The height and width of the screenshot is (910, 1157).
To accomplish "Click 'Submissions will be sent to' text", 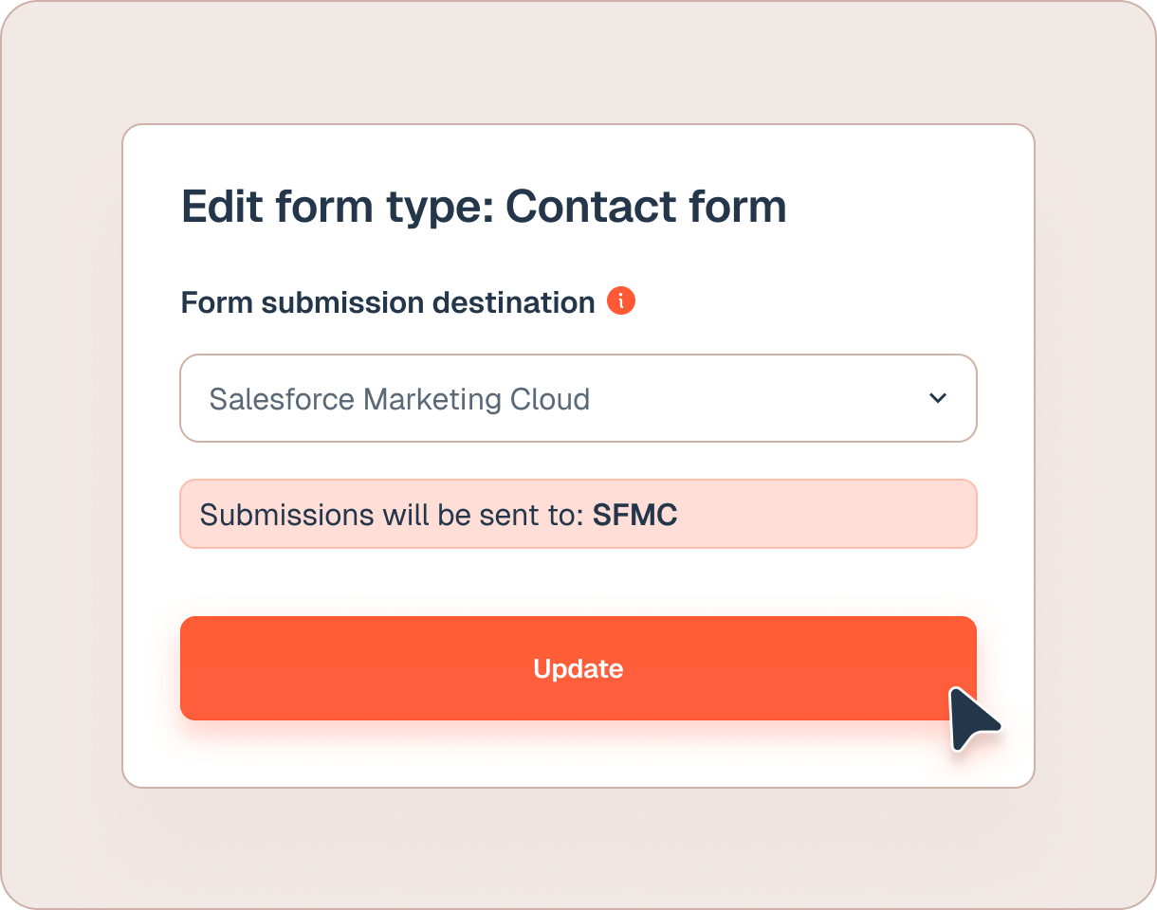I will 392,515.
